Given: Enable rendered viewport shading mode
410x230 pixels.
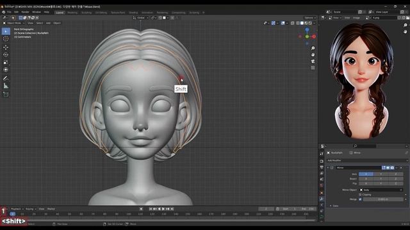Looking at the screenshot, I should [310, 23].
